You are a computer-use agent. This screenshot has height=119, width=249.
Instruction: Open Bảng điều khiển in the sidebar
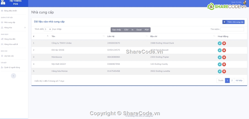coord(10,11)
